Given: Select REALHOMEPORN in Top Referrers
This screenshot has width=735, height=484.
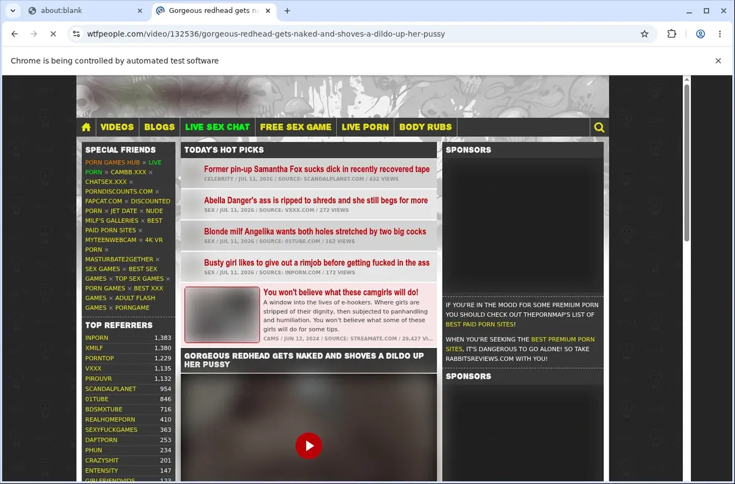Looking at the screenshot, I should tap(110, 420).
